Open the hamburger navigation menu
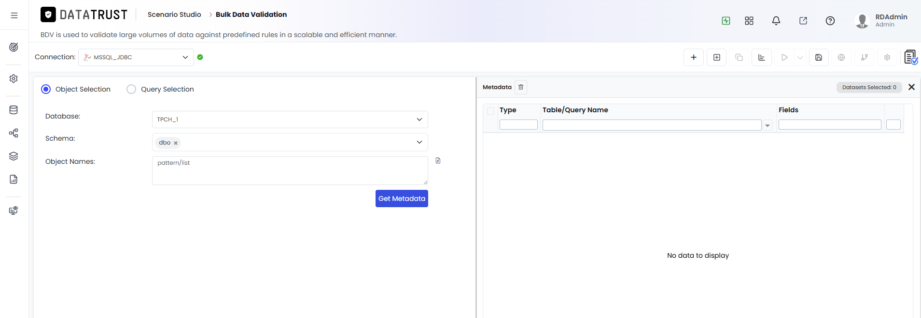 (14, 15)
